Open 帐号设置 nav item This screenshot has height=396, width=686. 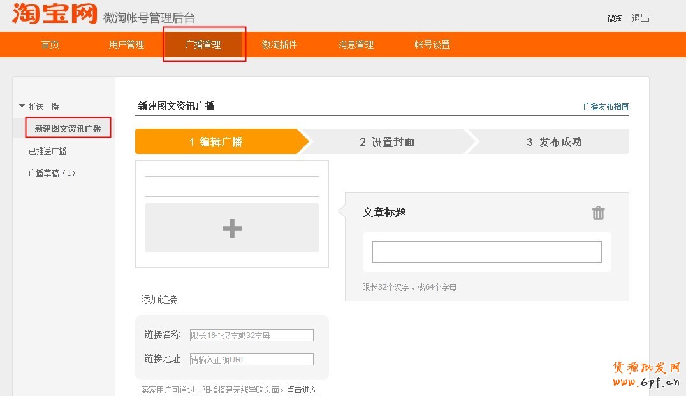coord(432,45)
